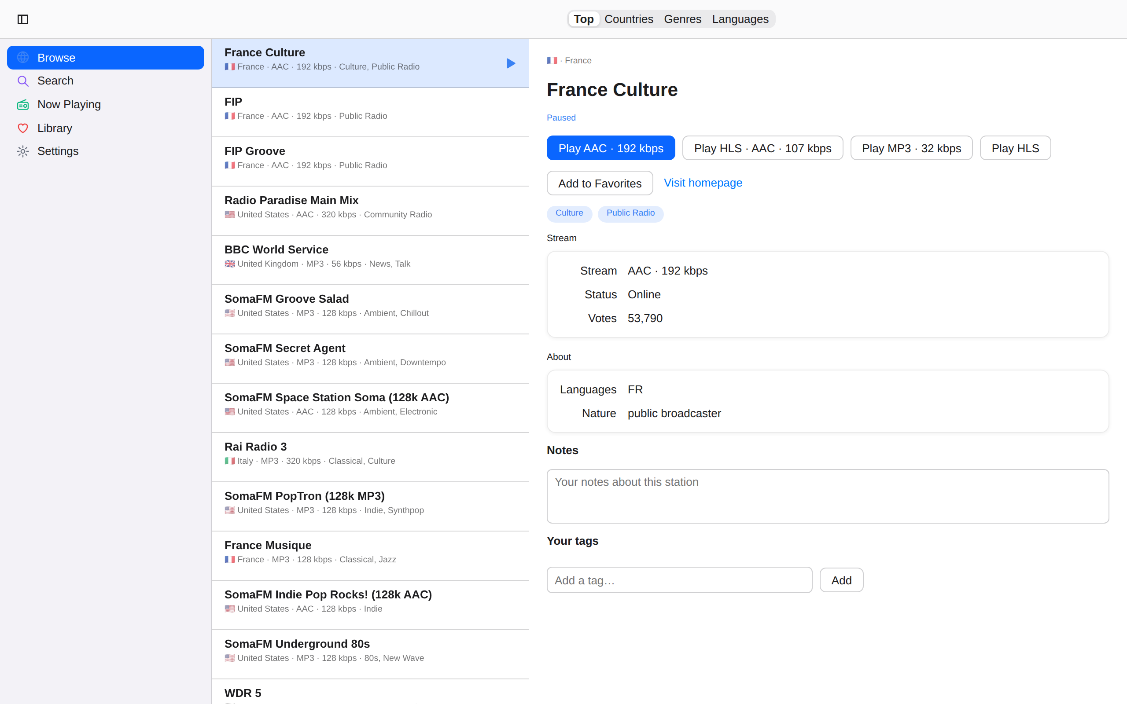Play the MP3 32 kbps stream
This screenshot has width=1127, height=704.
911,148
